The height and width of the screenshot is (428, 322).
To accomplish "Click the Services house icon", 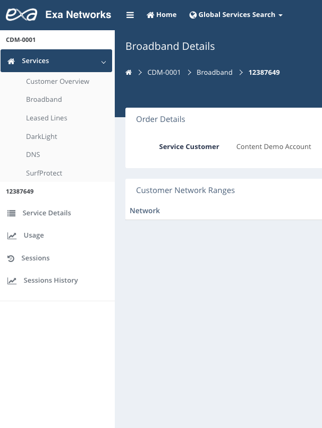I will 11,62.
